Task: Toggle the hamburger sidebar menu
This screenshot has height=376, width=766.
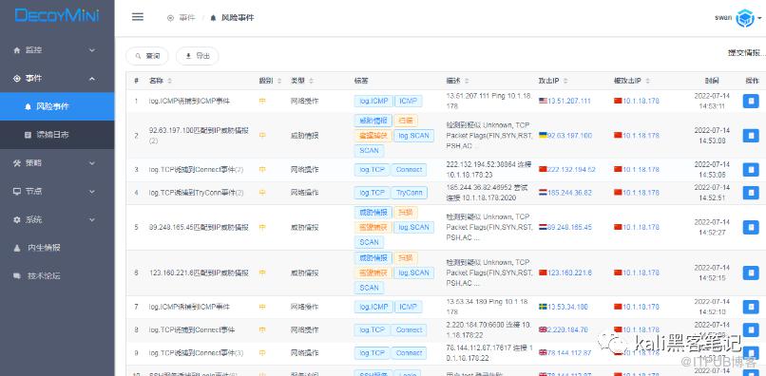Action: tap(138, 17)
